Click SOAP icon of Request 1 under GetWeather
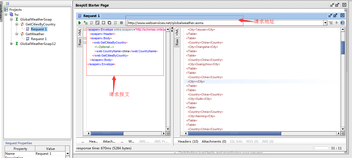This screenshot has width=352, height=158. 28,39
